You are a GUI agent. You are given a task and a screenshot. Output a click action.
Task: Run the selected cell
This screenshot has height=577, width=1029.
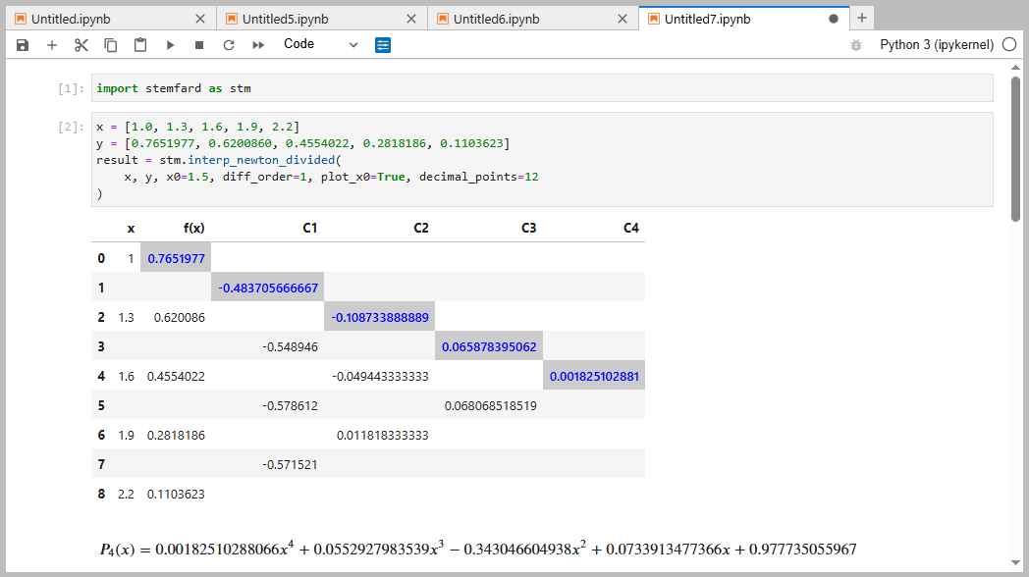tap(170, 45)
